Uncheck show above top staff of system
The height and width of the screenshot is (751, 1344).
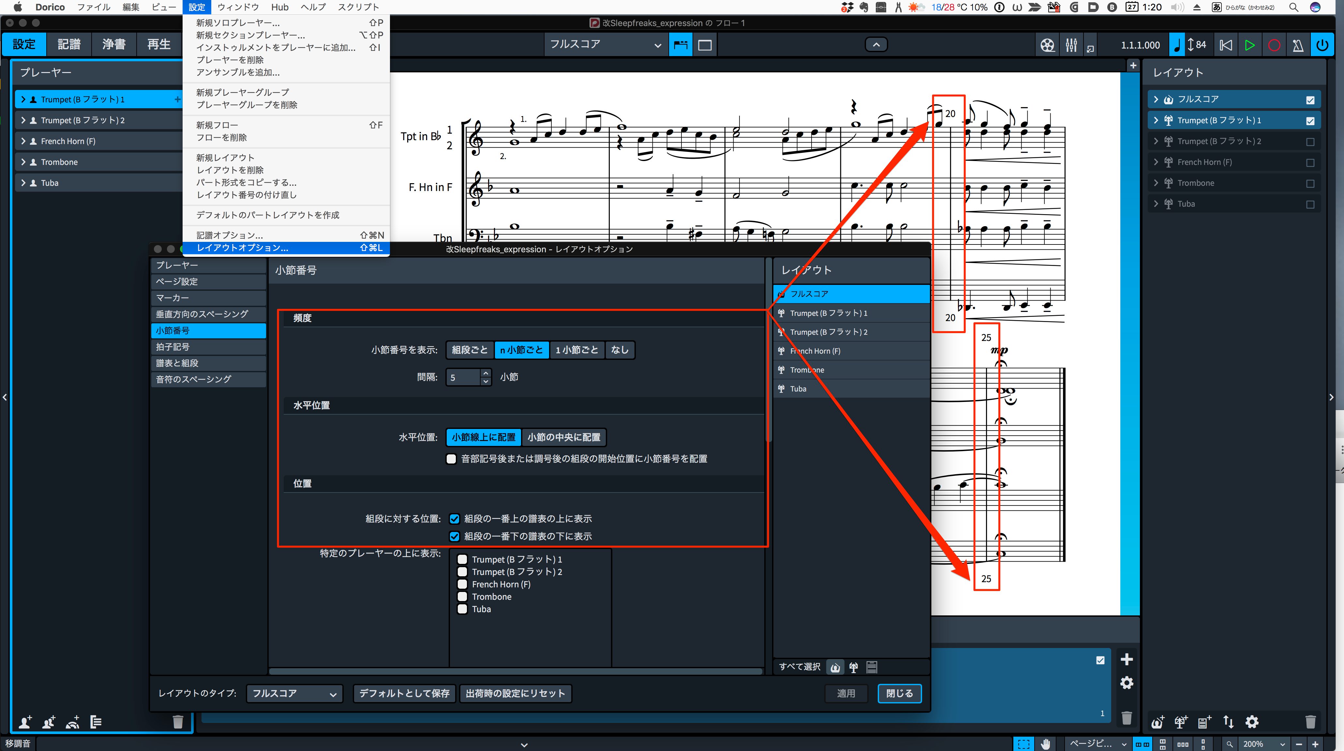[454, 519]
